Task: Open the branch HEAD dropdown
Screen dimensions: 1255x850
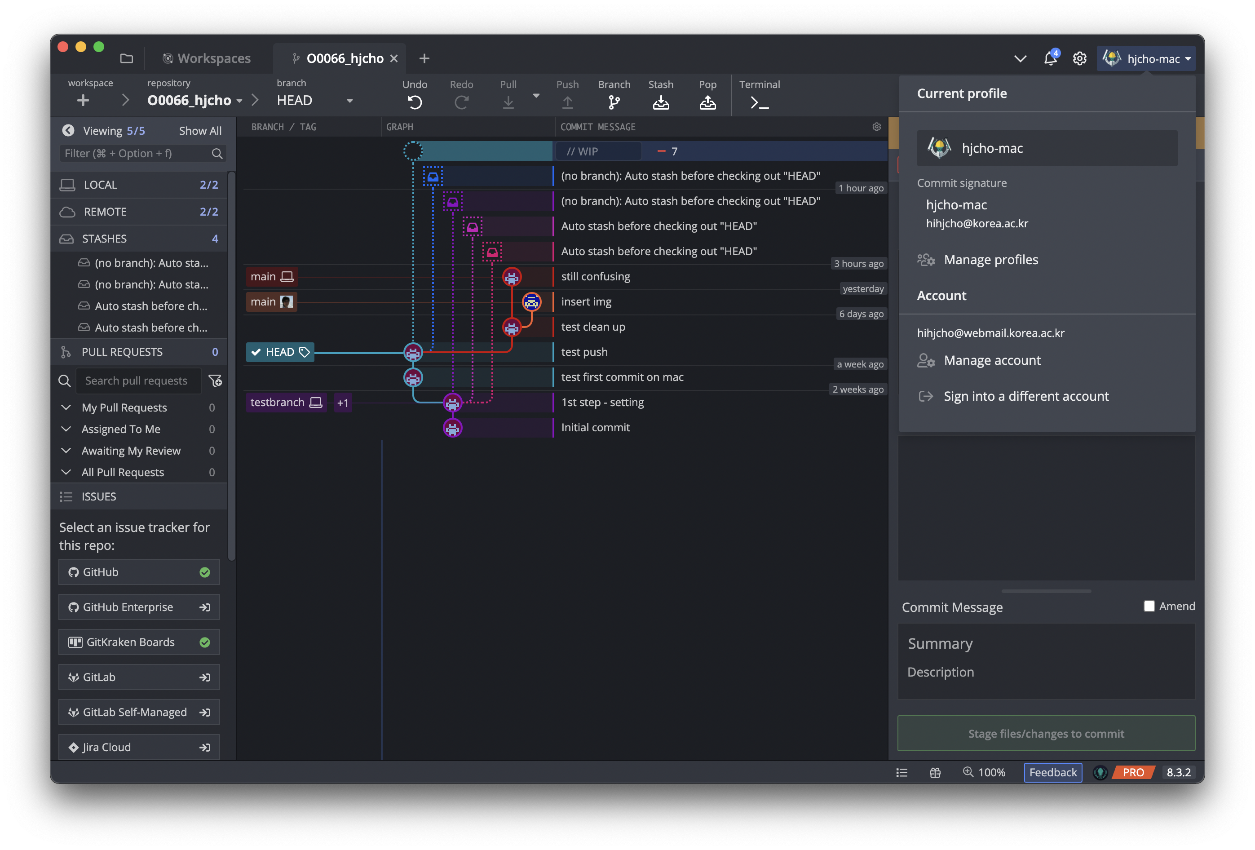Action: click(x=349, y=101)
